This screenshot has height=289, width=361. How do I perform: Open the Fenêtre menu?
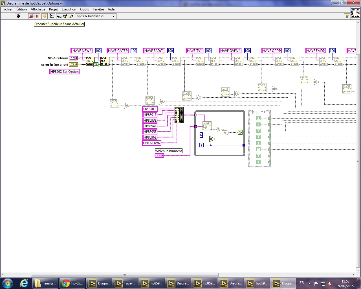98,9
